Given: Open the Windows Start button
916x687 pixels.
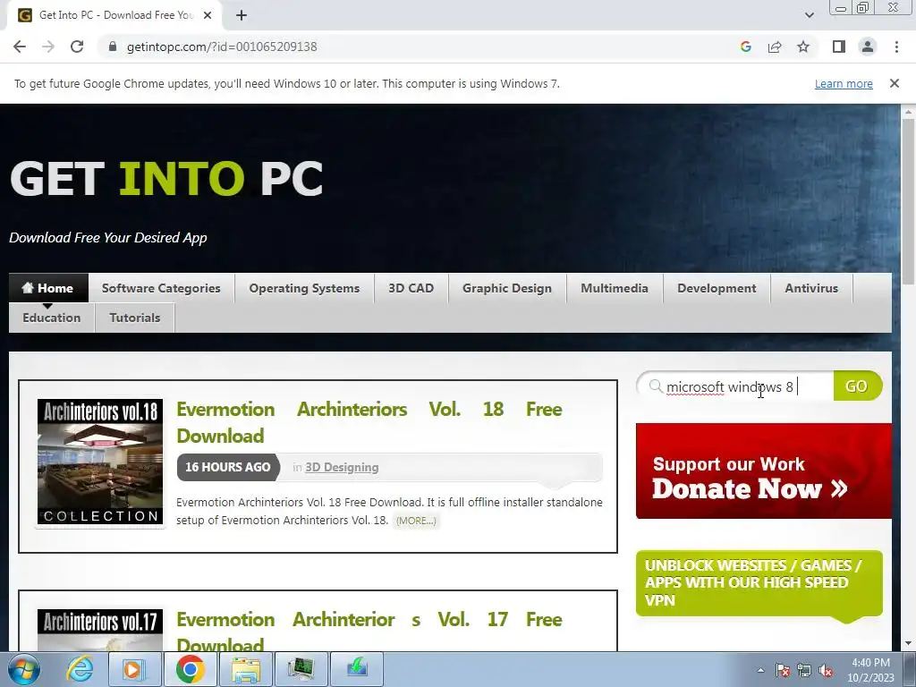Looking at the screenshot, I should [24, 669].
